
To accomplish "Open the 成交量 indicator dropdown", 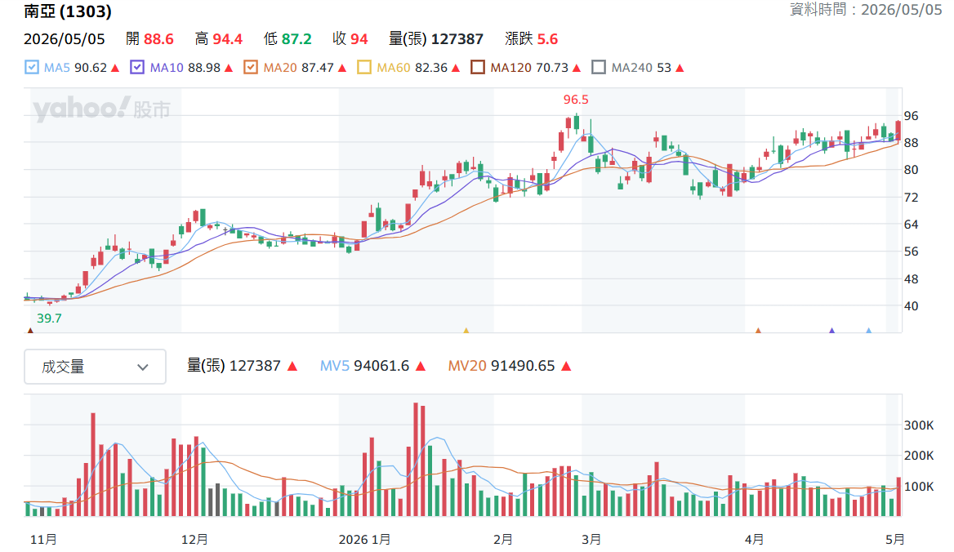I will click(95, 367).
